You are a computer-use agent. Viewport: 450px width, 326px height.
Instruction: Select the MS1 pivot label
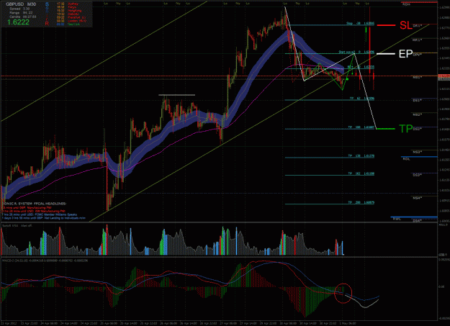tap(418, 78)
